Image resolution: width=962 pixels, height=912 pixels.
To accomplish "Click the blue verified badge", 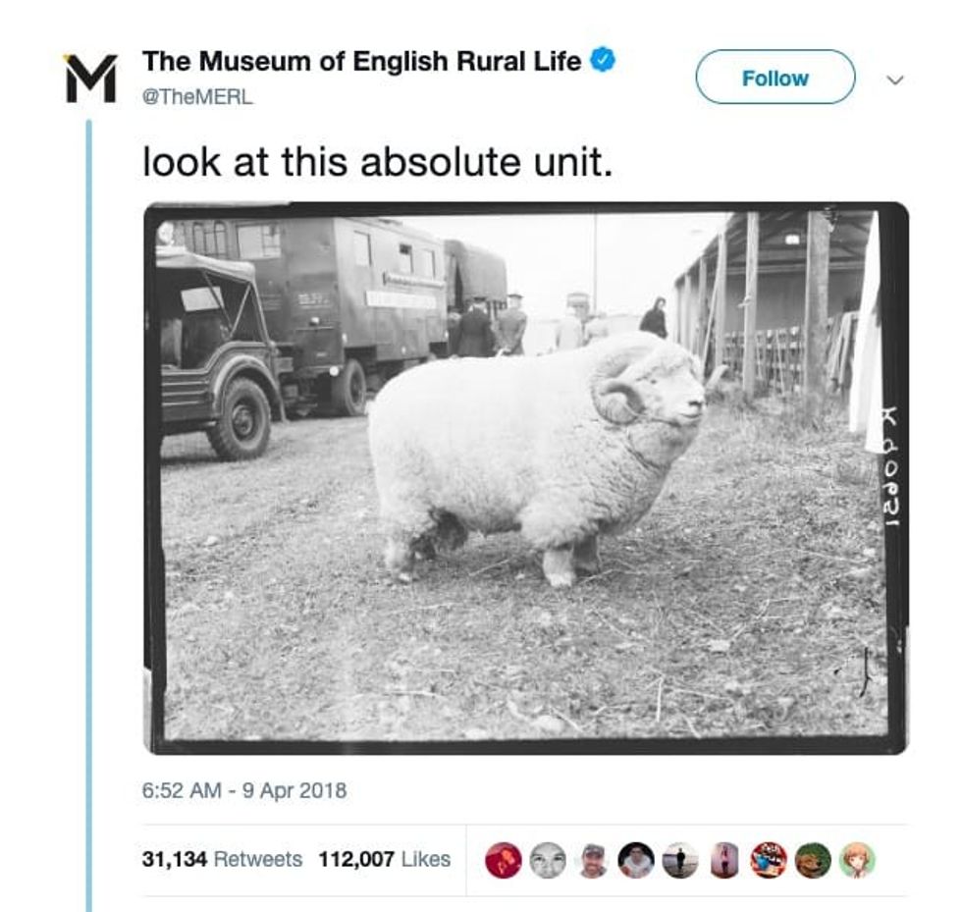I will 602,62.
